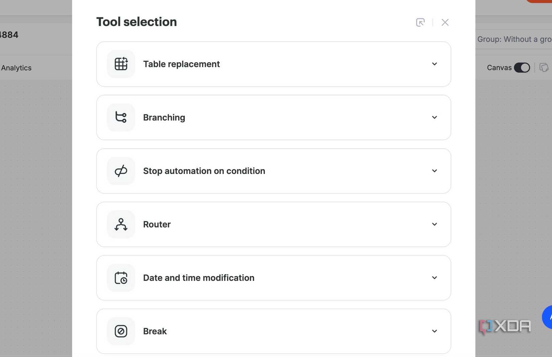552x357 pixels.
Task: Click the pop-out panel icon beside close
Action: pyautogui.click(x=420, y=22)
